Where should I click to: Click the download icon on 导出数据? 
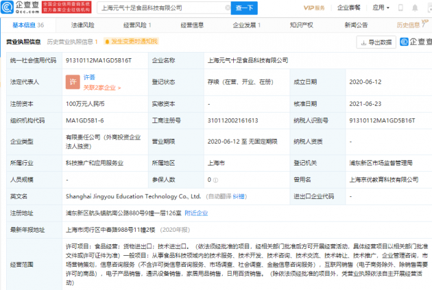click(x=363, y=42)
